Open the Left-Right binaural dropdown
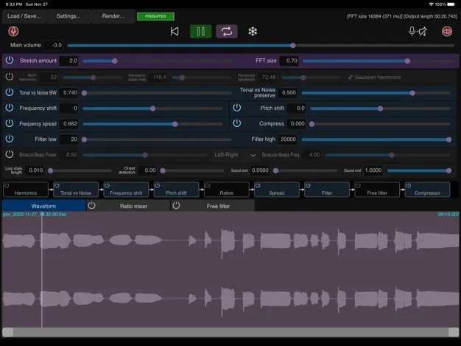 pyautogui.click(x=236, y=155)
